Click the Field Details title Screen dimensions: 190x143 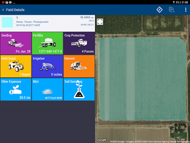point(15,10)
